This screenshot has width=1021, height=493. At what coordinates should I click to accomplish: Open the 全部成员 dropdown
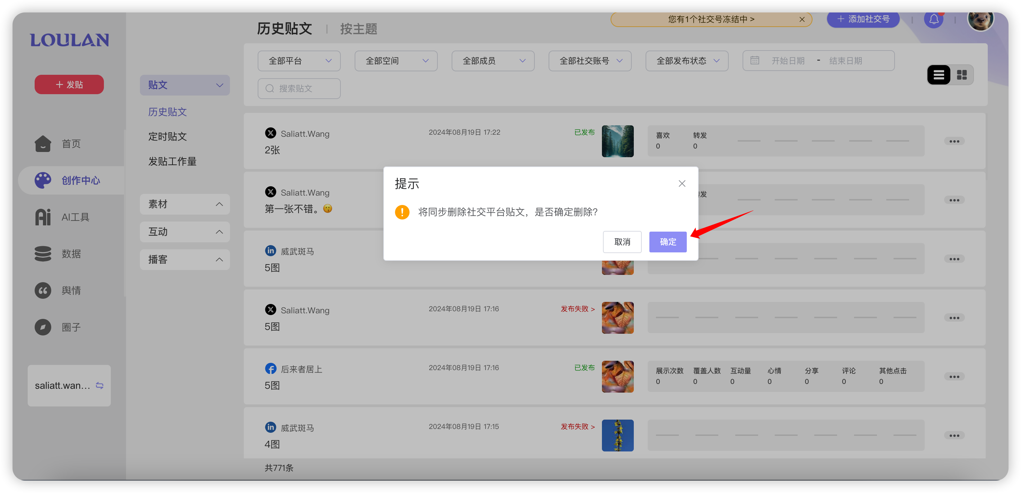(x=493, y=61)
